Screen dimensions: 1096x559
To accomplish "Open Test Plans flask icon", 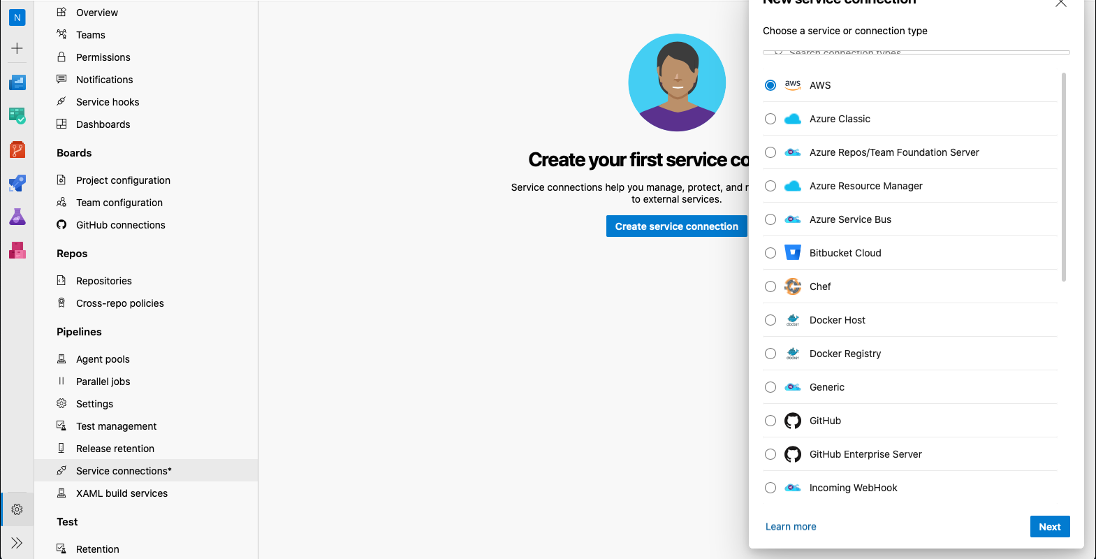I will coord(17,217).
